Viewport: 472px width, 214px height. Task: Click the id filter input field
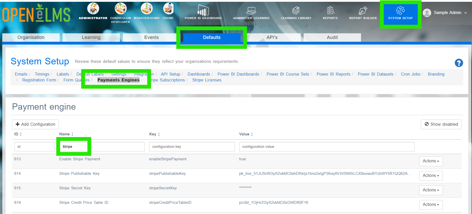pyautogui.click(x=34, y=147)
